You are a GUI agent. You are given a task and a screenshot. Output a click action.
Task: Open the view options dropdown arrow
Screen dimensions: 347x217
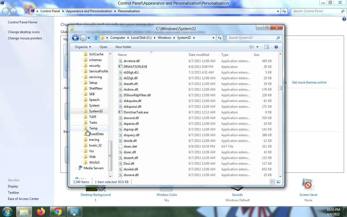[257, 47]
